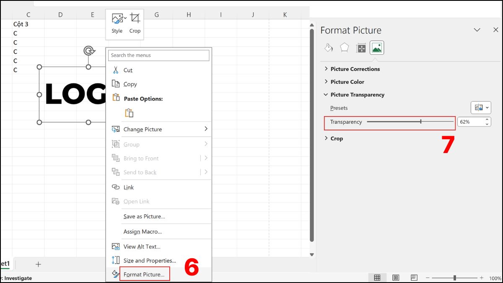Click the Picture icon in Format Picture
Image resolution: width=503 pixels, height=283 pixels.
tap(376, 47)
